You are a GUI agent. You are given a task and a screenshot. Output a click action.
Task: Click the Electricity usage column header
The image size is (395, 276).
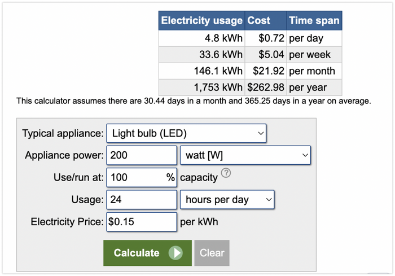click(x=202, y=20)
